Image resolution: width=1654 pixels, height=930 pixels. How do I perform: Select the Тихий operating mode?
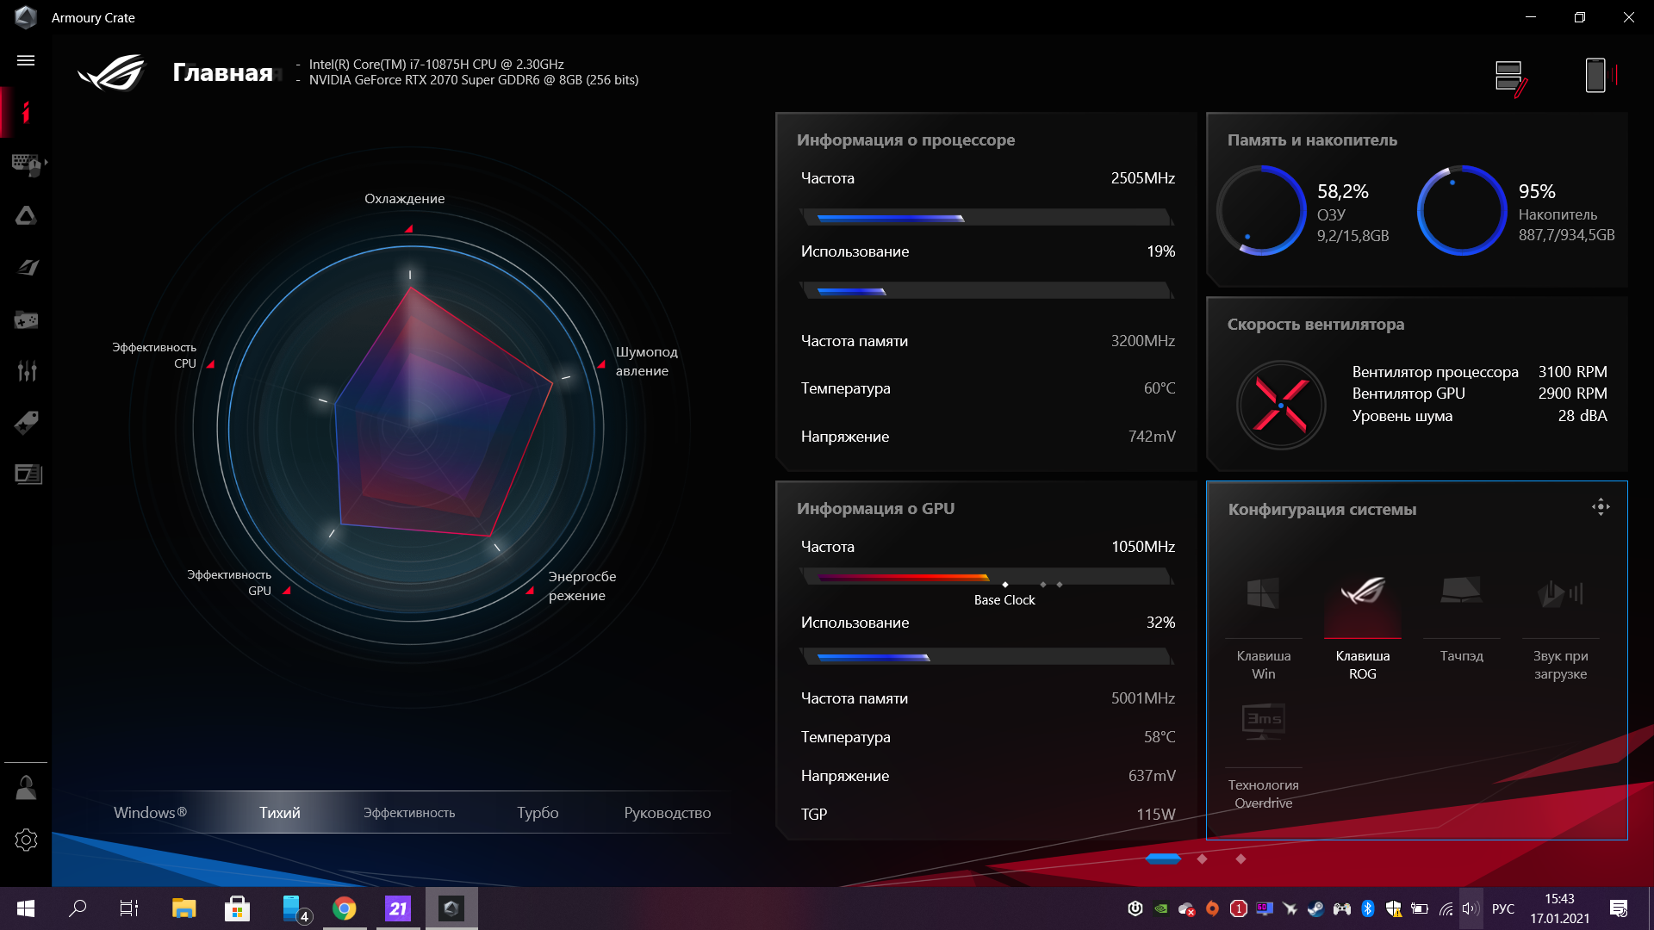tap(280, 813)
